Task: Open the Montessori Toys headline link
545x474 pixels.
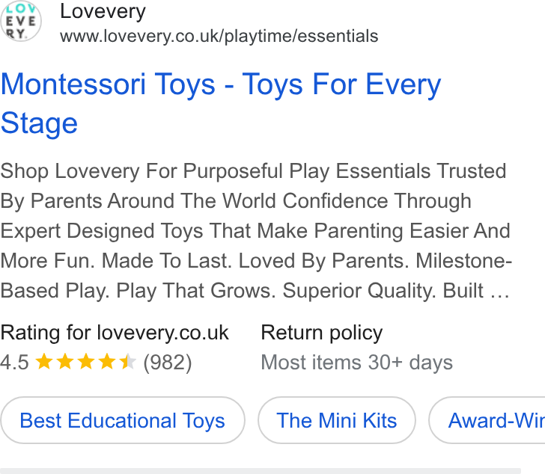Action: [x=221, y=103]
